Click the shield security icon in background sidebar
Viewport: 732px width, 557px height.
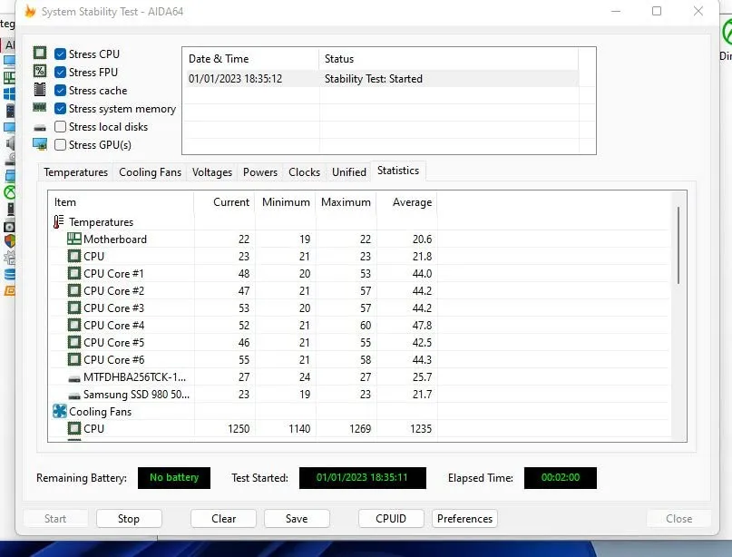coord(10,241)
